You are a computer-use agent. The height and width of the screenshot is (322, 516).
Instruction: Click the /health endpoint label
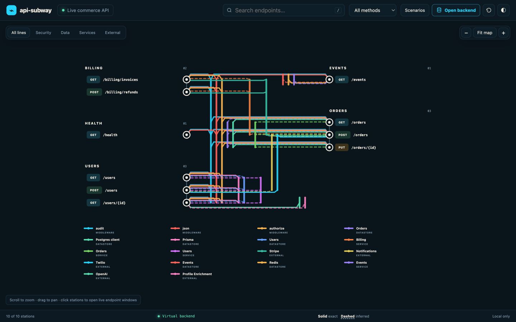tap(110, 135)
